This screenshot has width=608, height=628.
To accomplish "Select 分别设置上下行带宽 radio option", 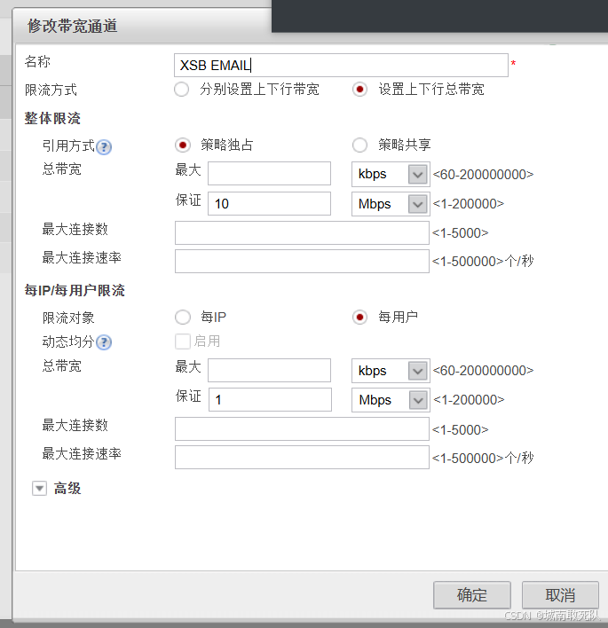I will (182, 90).
